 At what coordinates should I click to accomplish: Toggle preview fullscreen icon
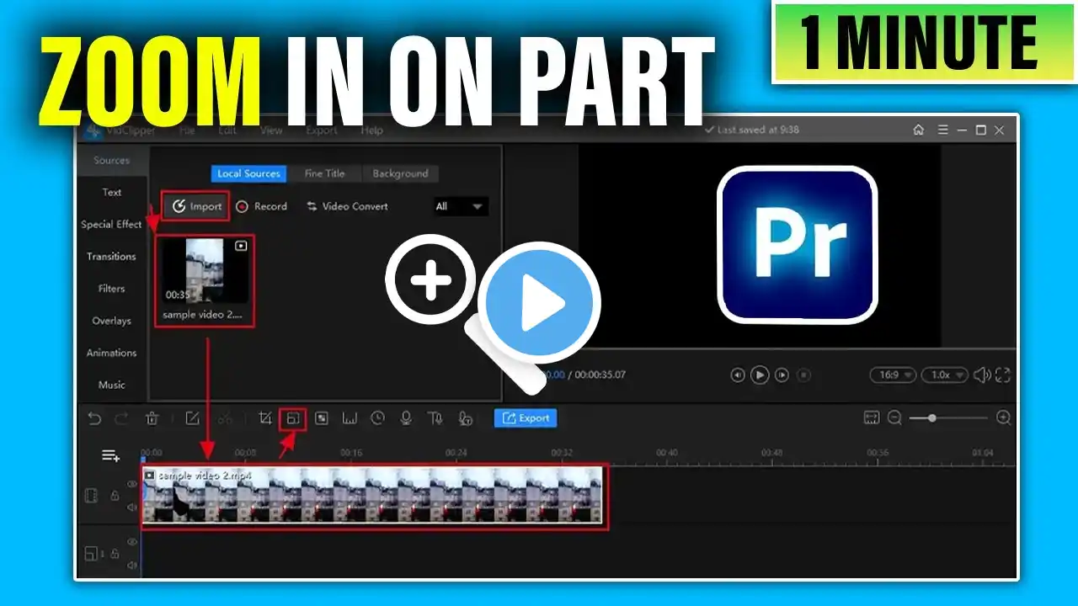point(1002,375)
